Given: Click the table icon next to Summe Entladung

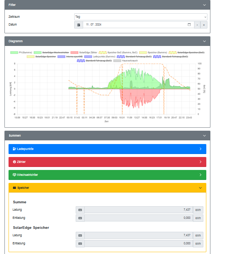Looking at the screenshot, I should pyautogui.click(x=80, y=218).
